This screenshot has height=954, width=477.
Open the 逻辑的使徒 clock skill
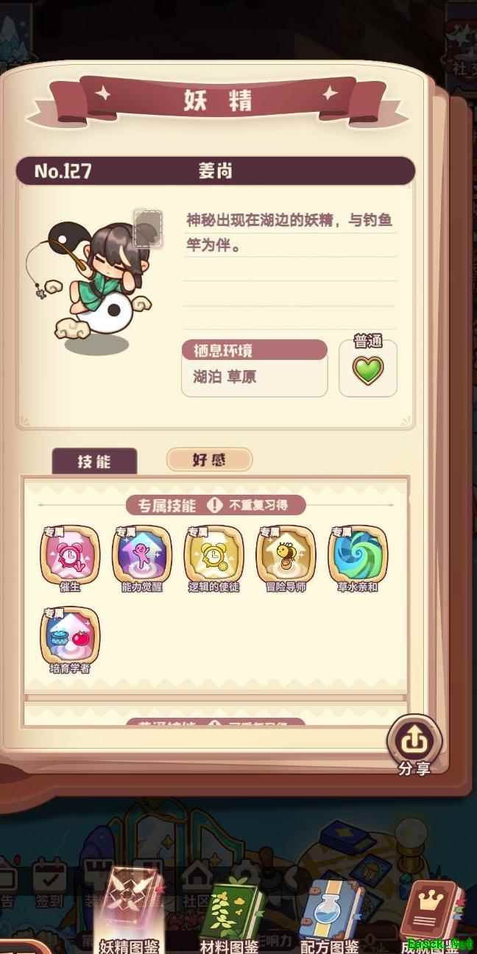click(x=214, y=554)
